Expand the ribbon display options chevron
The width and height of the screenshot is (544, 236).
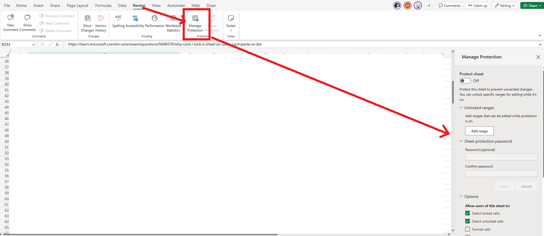[540, 36]
